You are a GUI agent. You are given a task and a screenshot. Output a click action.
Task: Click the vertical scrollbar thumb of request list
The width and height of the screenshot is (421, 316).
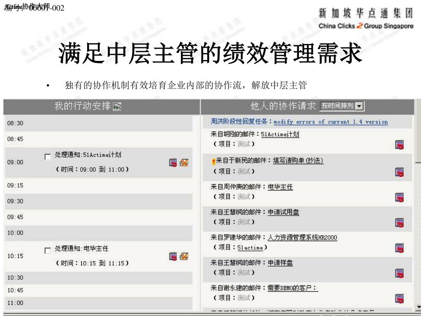click(418, 130)
